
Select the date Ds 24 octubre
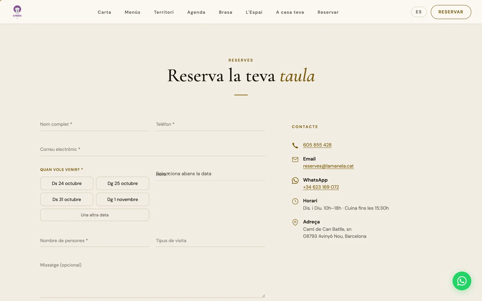coord(67,183)
